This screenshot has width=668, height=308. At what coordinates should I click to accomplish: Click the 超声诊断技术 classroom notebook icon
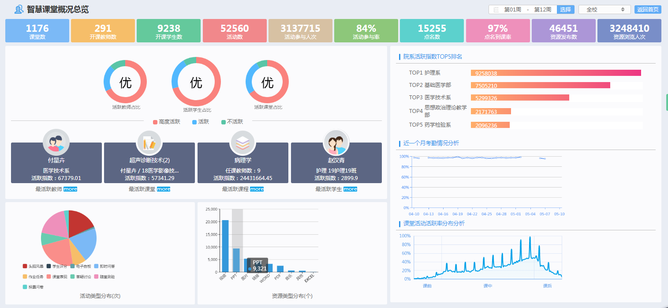click(x=149, y=142)
